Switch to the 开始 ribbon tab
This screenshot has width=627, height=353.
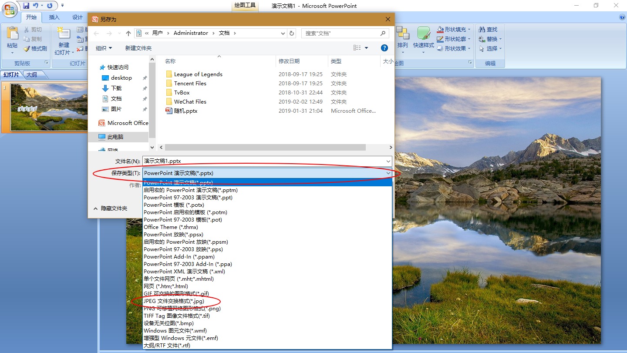31,17
